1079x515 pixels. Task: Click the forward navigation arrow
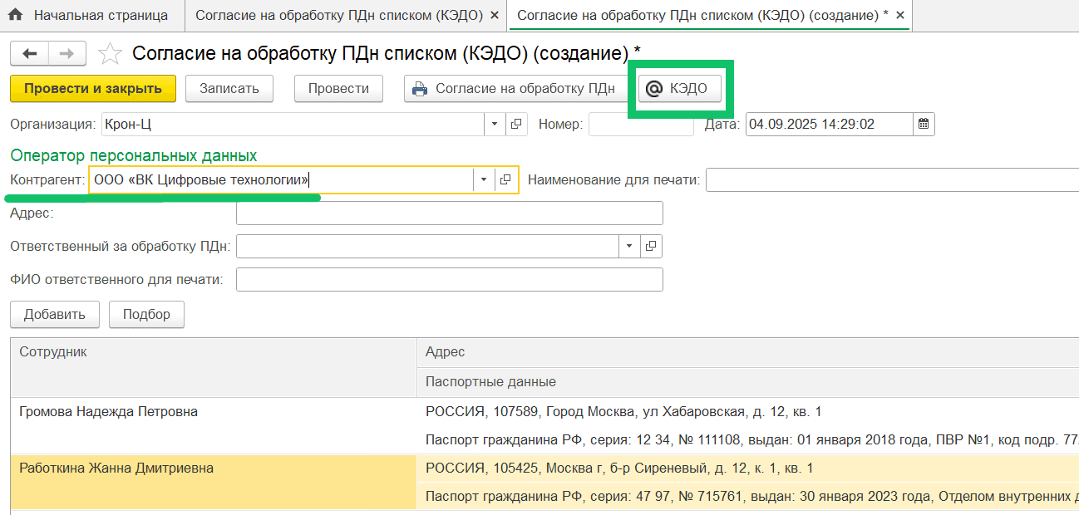(67, 54)
